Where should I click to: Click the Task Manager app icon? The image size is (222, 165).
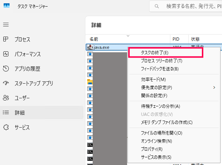[x=7, y=6]
